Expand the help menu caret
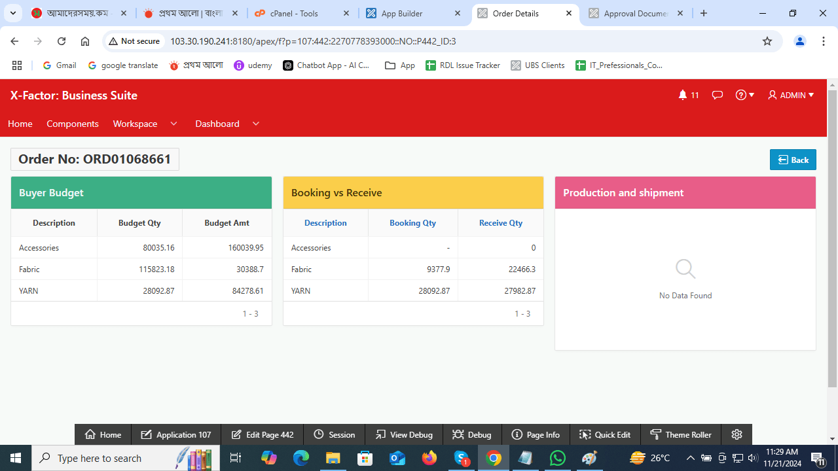Screen dimensions: 838x471 [x=750, y=95]
